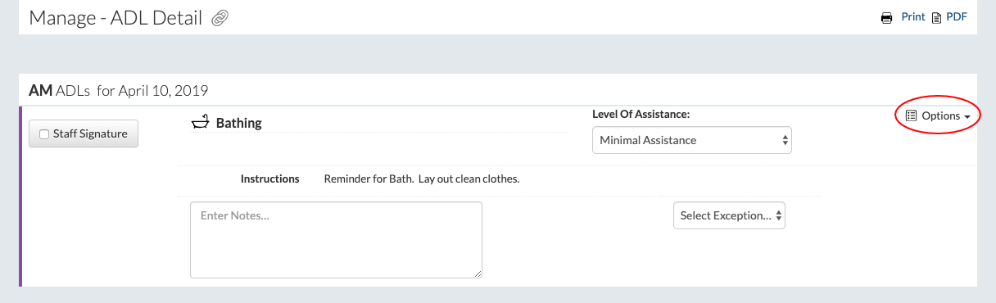Click the Print link
The height and width of the screenshot is (303, 996).
tap(913, 17)
